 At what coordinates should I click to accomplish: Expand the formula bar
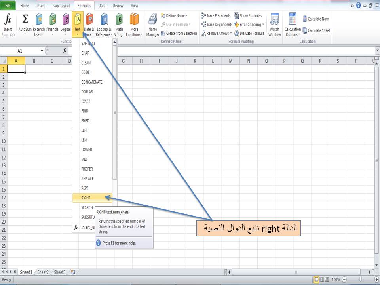pos(377,51)
